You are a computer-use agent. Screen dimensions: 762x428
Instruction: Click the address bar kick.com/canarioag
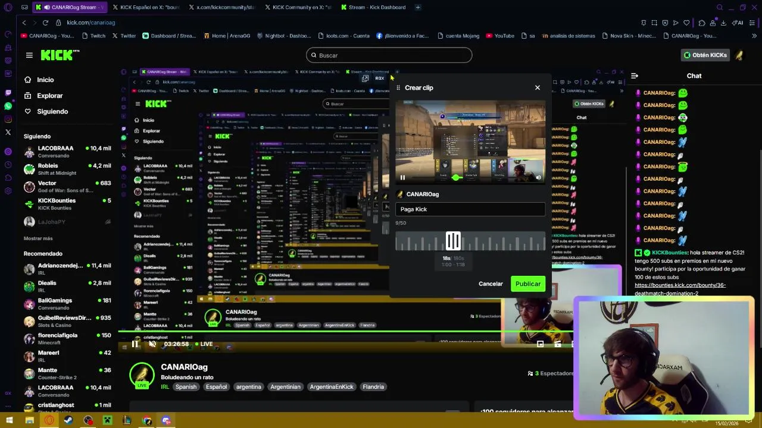point(91,23)
